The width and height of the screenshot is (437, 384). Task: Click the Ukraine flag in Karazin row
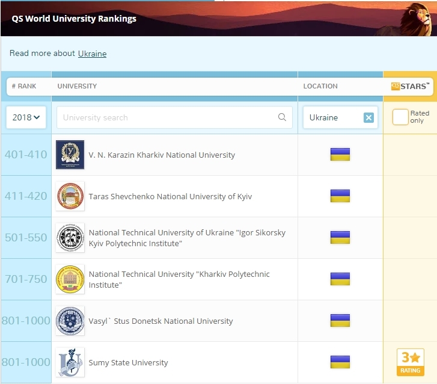[x=340, y=154]
